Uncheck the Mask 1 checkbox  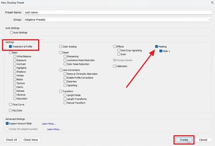click(x=161, y=51)
